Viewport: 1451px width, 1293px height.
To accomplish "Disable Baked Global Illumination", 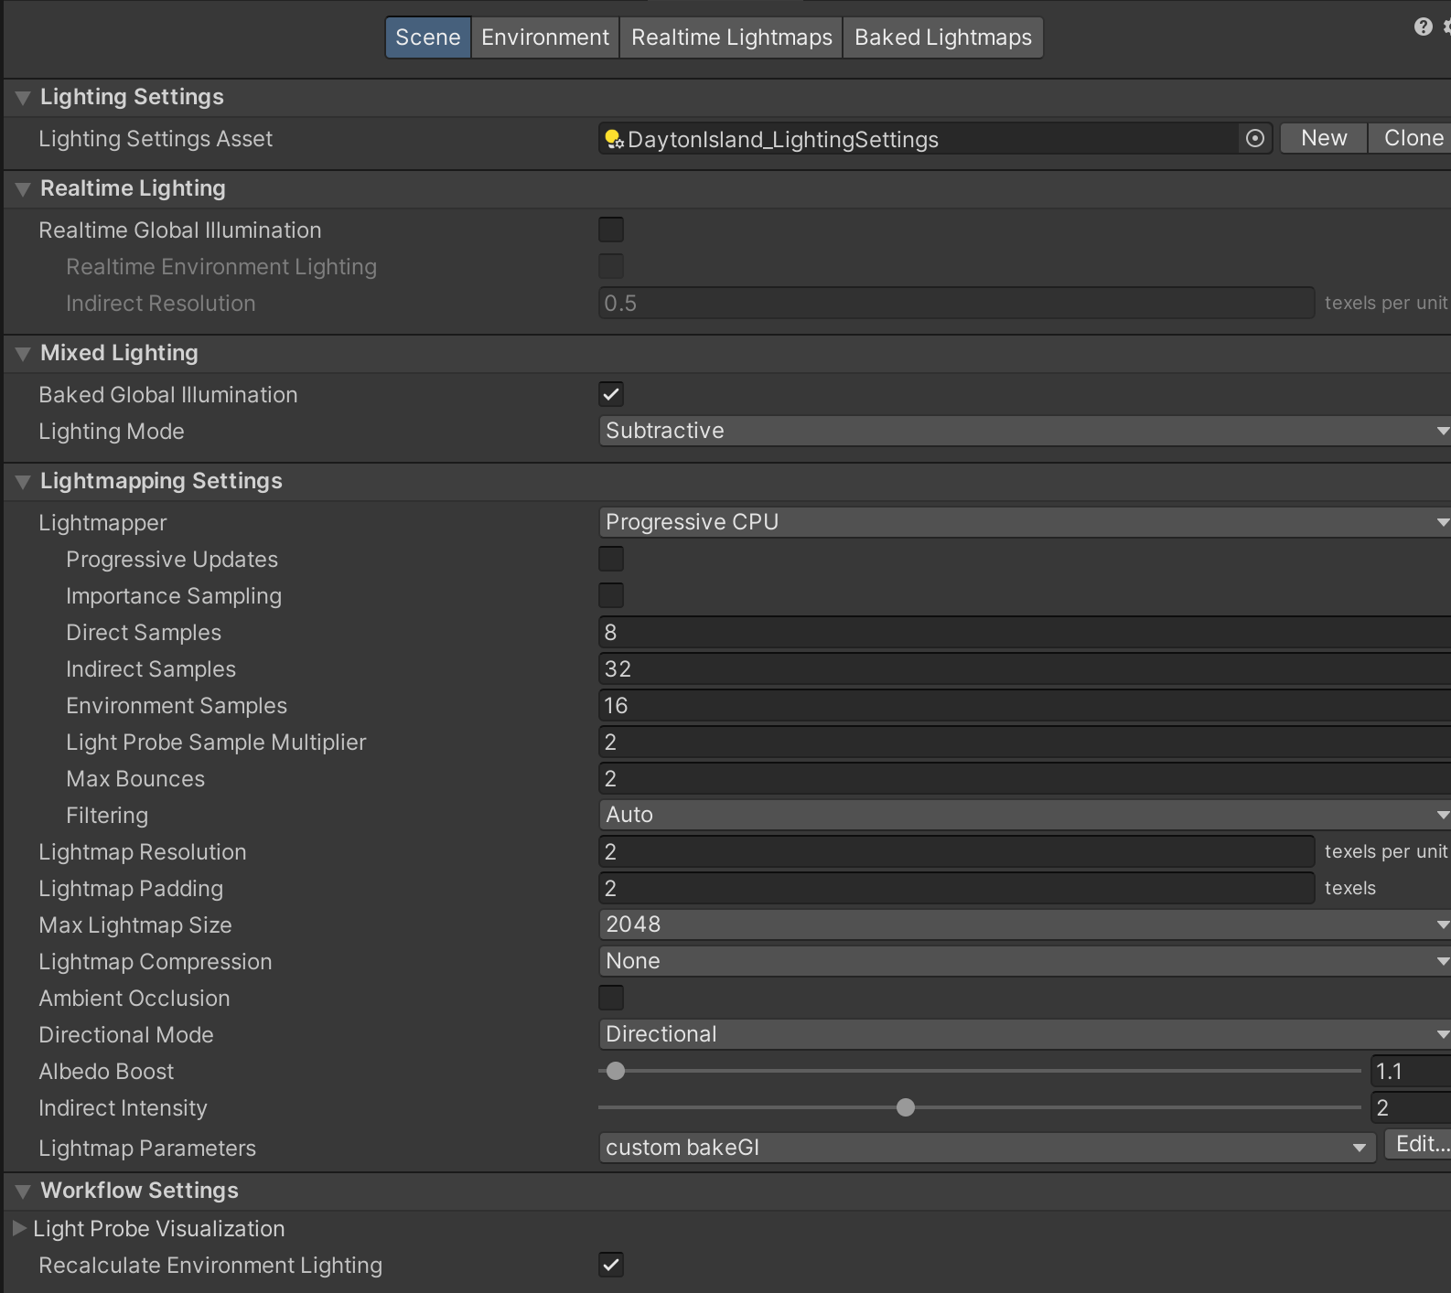I will tap(611, 394).
